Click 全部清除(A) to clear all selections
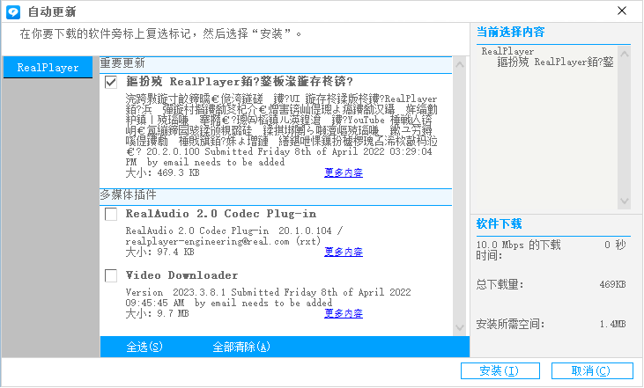Image resolution: width=644 pixels, height=388 pixels. 241,347
